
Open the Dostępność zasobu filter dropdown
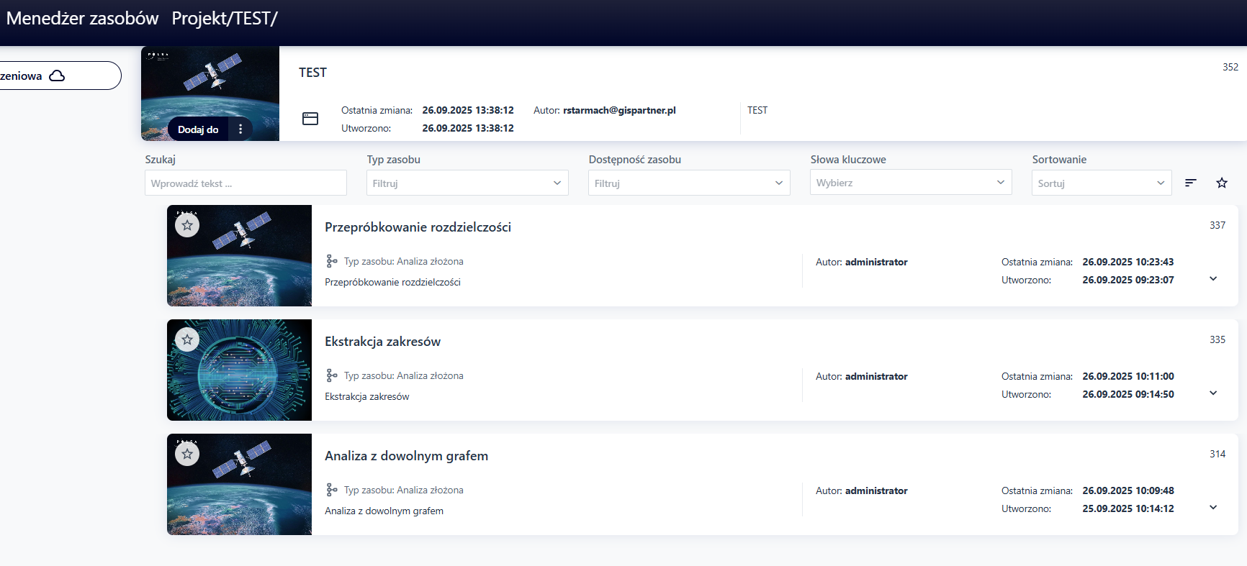[689, 183]
